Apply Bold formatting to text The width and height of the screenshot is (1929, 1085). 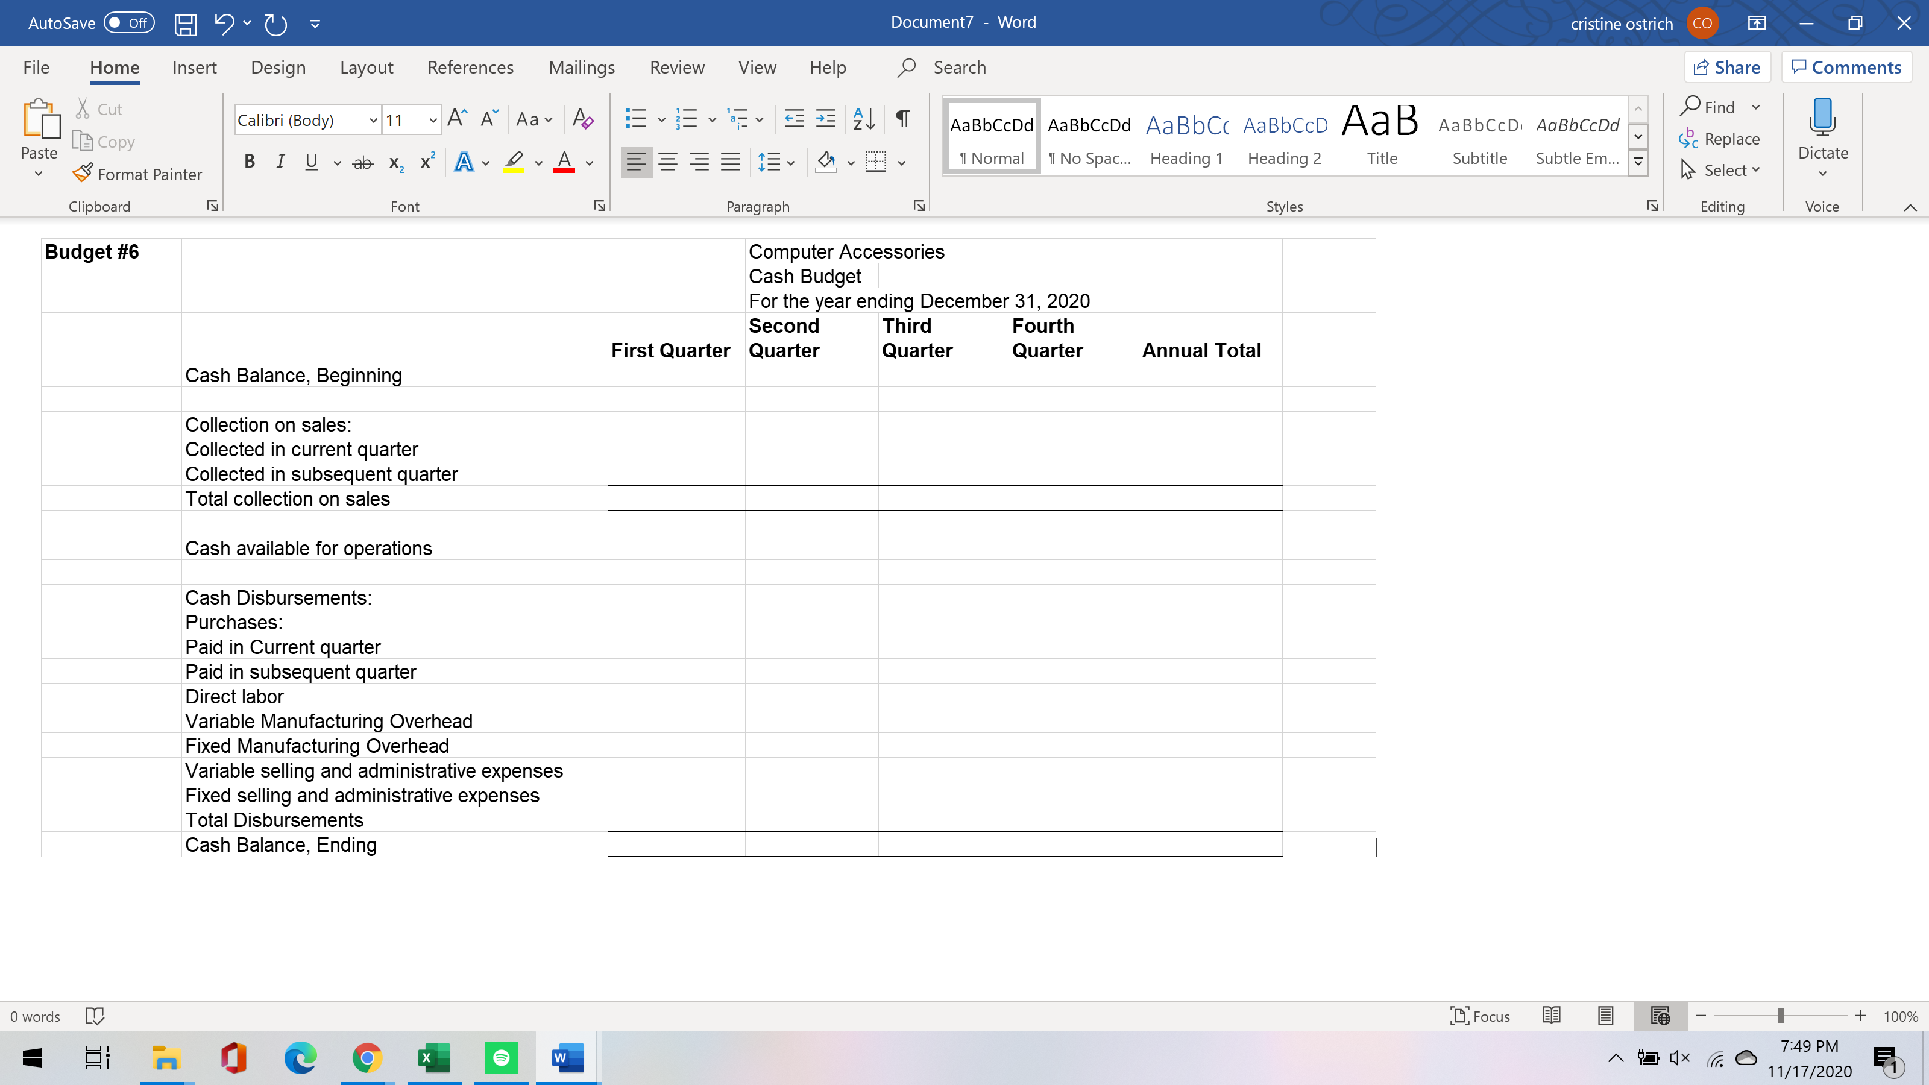[250, 162]
